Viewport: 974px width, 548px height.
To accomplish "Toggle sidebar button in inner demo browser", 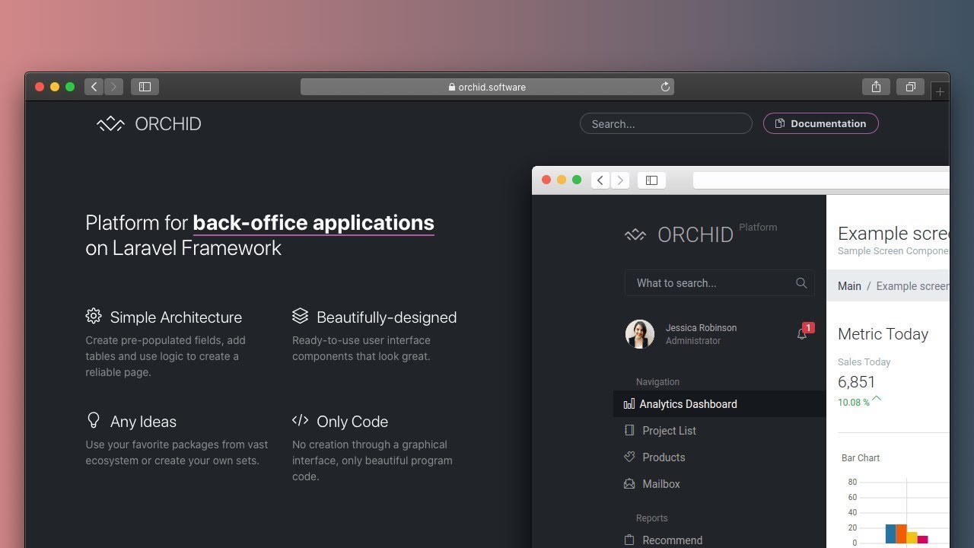I will coord(651,180).
